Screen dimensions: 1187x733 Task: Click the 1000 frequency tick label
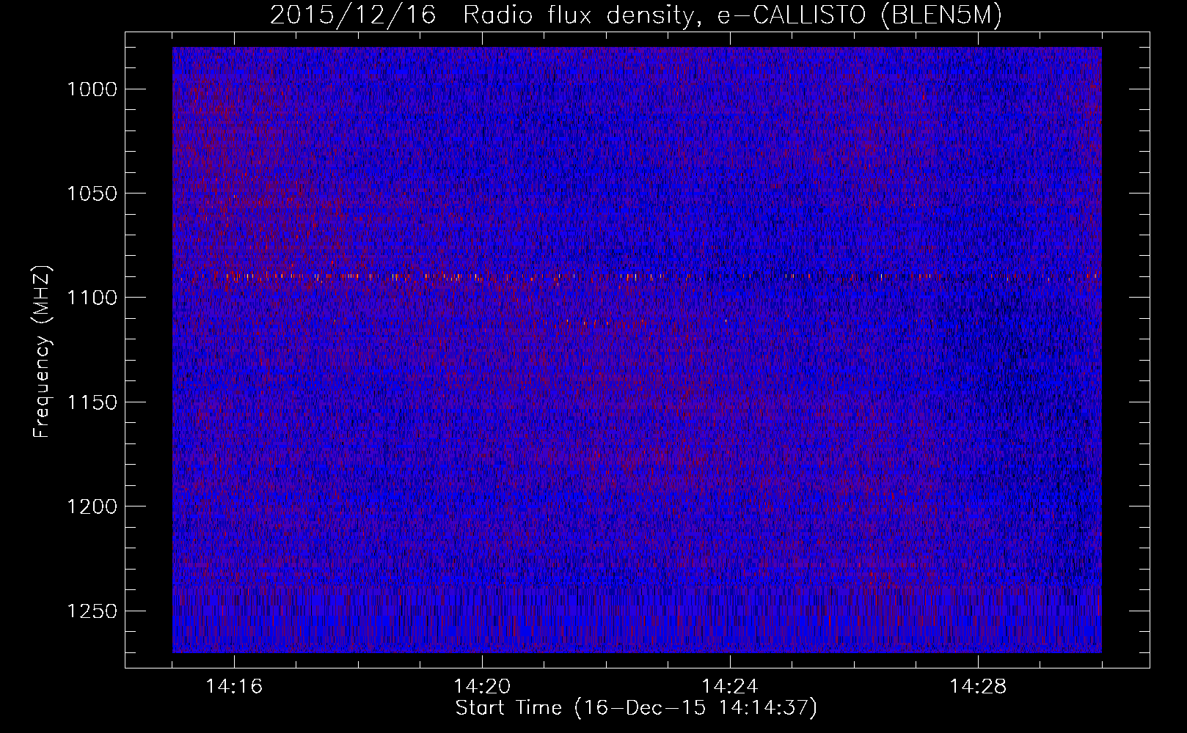[92, 89]
